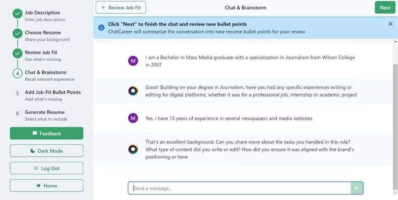Toggle Dark Mode
398x200 pixels.
coord(46,151)
